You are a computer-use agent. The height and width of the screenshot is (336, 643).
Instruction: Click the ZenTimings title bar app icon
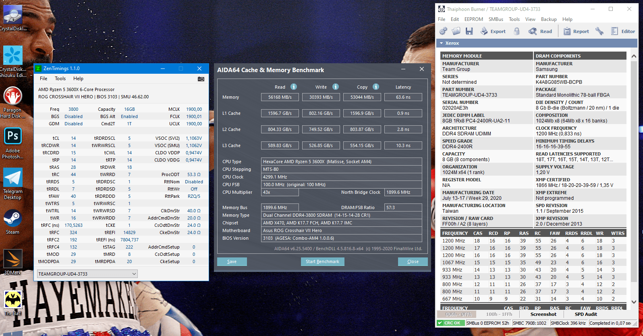click(39, 68)
